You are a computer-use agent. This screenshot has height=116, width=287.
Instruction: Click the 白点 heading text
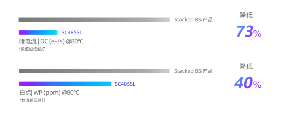(x=25, y=93)
